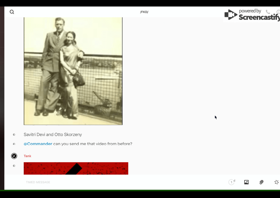280x198 pixels.
Task: Click Tank's round avatar icon
Action: click(x=14, y=156)
